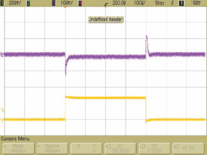The width and height of the screenshot is (207, 155).
Task: Open the cursor Source softkey menu
Action: (x=52, y=148)
